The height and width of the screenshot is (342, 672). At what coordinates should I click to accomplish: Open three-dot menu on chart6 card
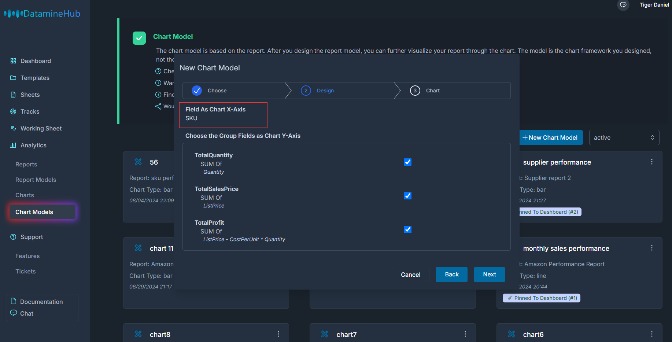pyautogui.click(x=652, y=334)
